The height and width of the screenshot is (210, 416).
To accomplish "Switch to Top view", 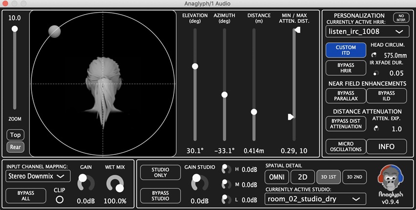I will (x=15, y=135).
